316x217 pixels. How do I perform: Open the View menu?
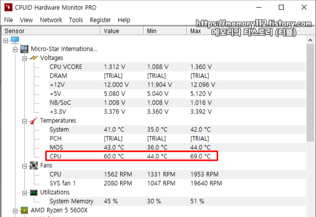[26, 20]
